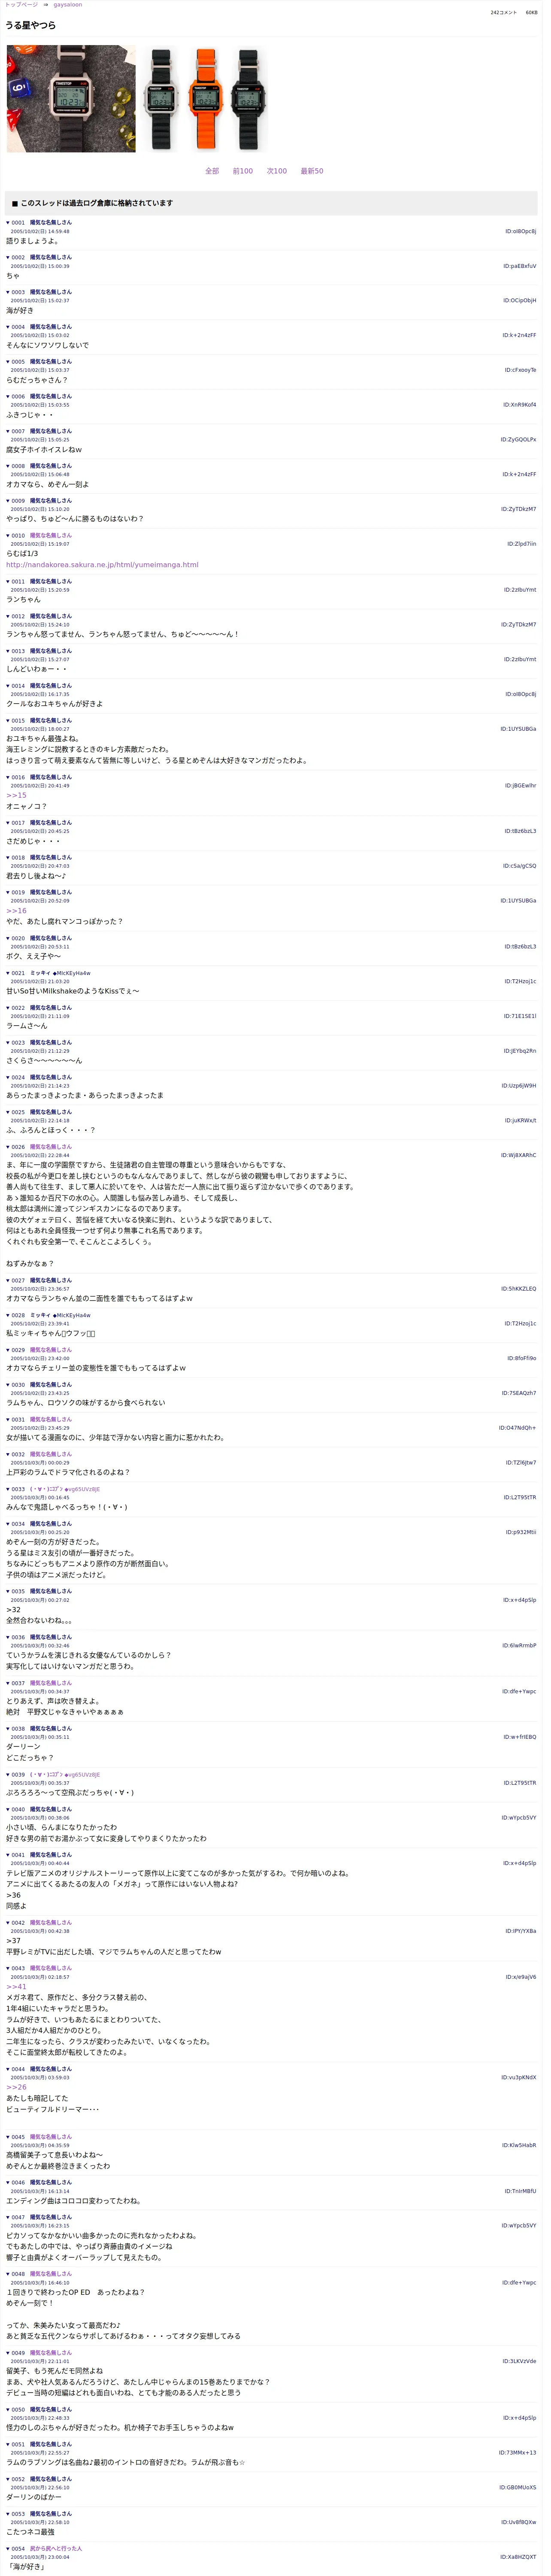Click the poster name 男から男へと行った人 on 0054
Viewport: 551px width, 2576px height.
coord(56,2548)
